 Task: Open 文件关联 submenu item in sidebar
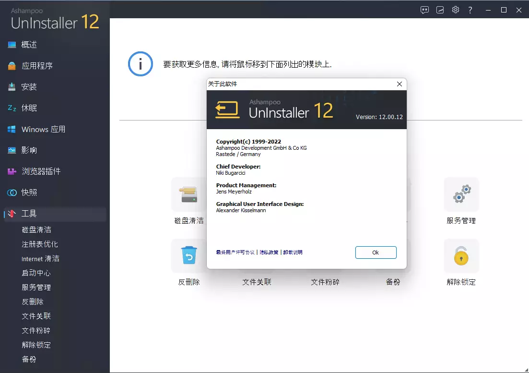coord(36,316)
